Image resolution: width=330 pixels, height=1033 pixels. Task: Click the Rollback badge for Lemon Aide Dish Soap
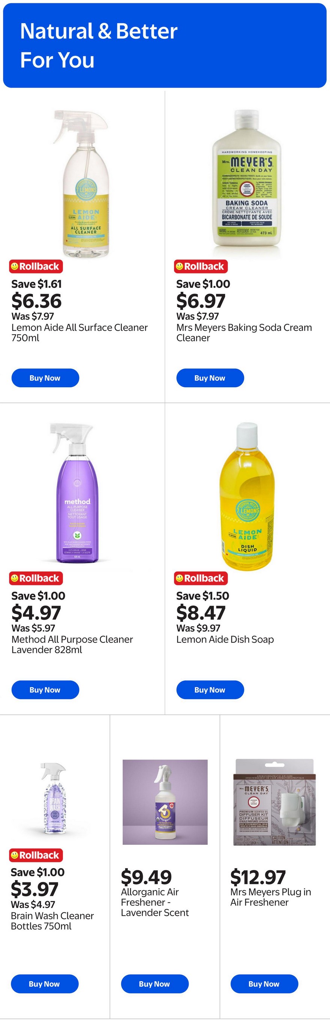pyautogui.click(x=201, y=578)
